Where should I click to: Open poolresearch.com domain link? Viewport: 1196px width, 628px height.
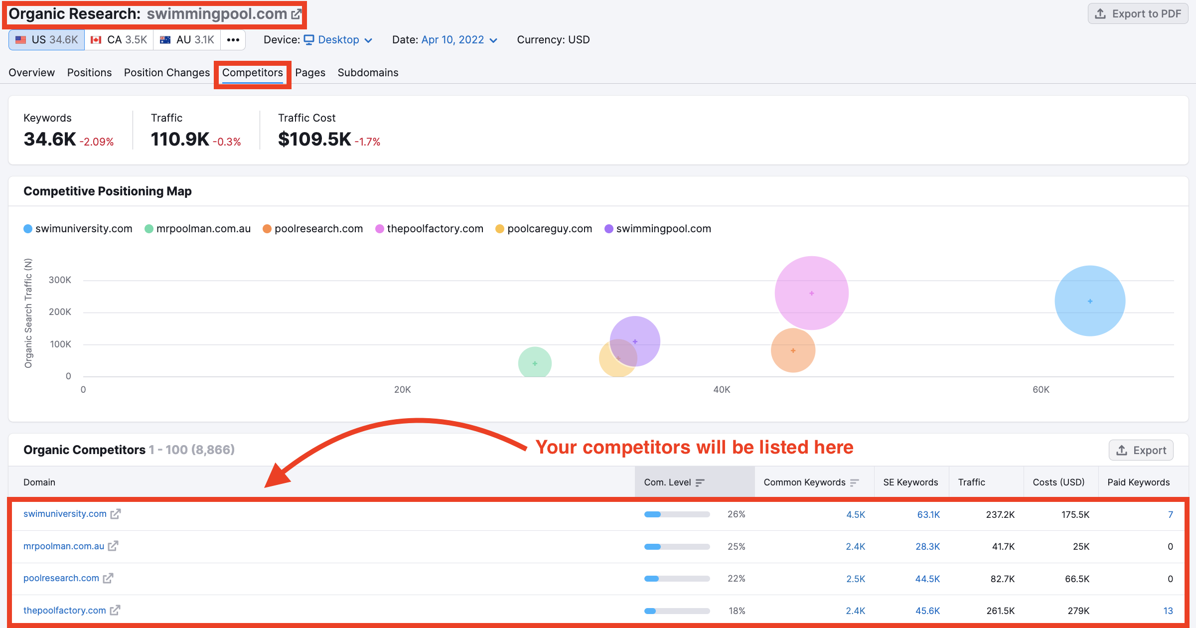[61, 578]
